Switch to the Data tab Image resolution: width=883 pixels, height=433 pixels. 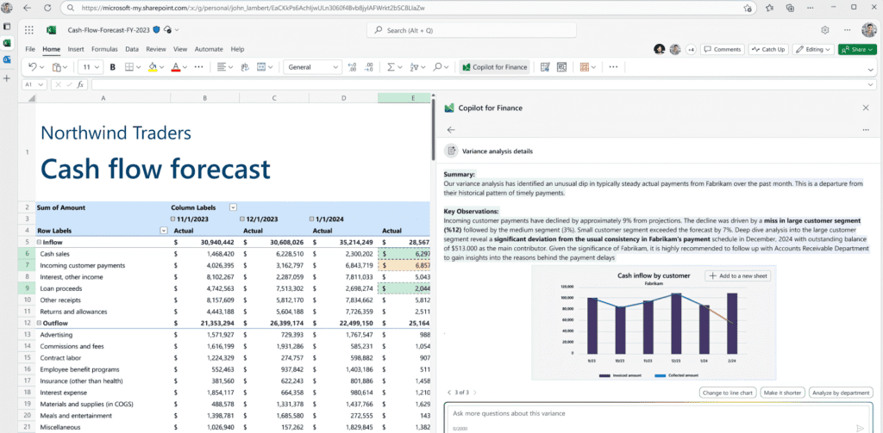pos(132,49)
